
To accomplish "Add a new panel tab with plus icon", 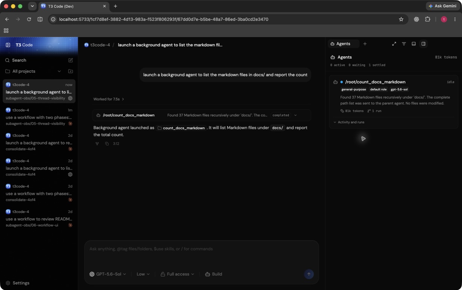I will [365, 44].
